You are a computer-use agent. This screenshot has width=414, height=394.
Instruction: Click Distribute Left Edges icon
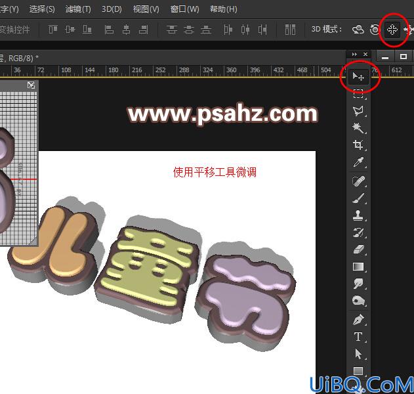pyautogui.click(x=228, y=30)
